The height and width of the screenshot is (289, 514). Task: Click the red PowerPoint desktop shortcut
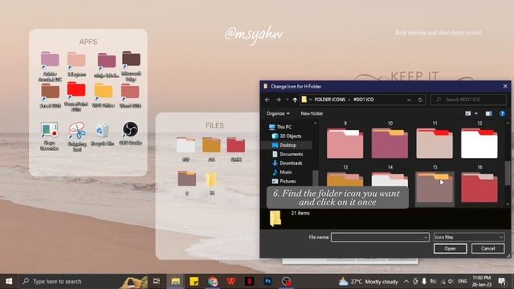(x=76, y=96)
